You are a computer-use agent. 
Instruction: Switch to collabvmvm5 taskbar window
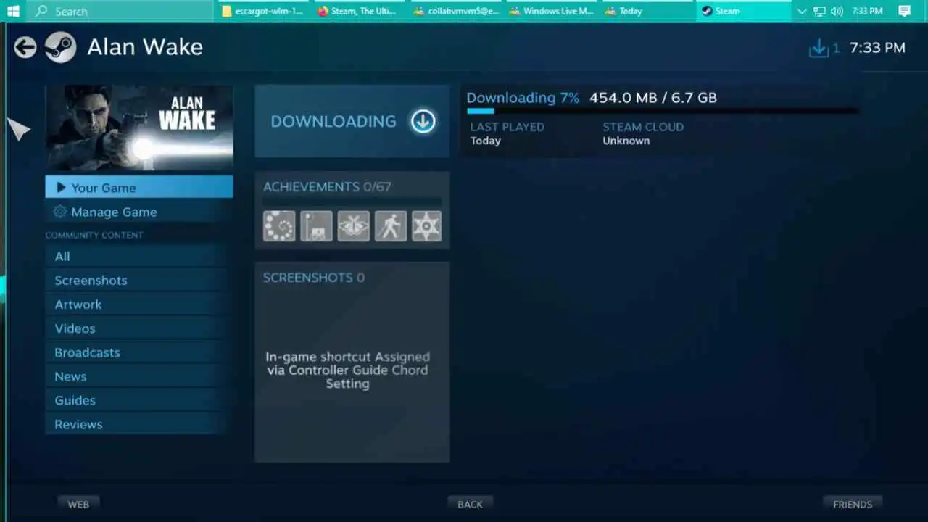point(457,11)
